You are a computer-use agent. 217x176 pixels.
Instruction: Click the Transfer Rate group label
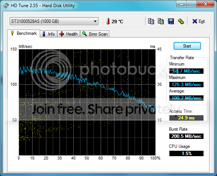[x=182, y=58]
